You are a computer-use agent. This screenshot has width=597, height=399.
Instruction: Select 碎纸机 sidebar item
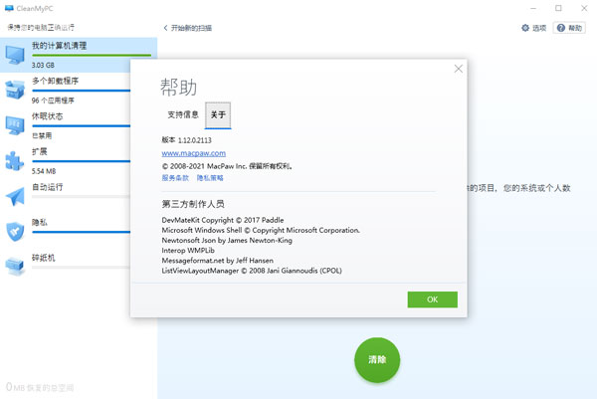[x=65, y=267]
